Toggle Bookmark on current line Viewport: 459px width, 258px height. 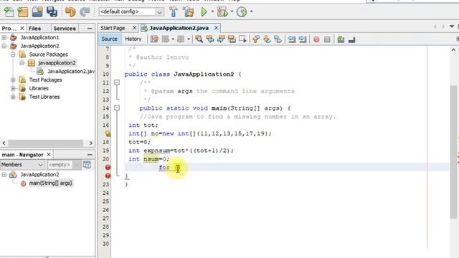point(278,39)
